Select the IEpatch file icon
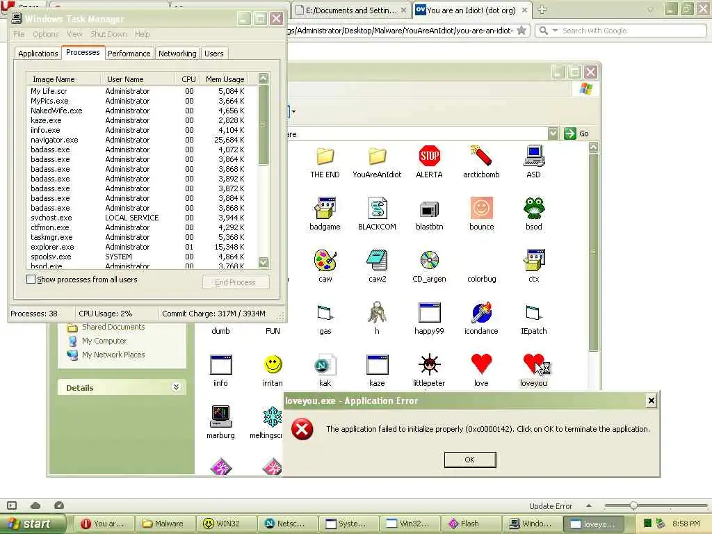The height and width of the screenshot is (534, 712). pyautogui.click(x=533, y=313)
